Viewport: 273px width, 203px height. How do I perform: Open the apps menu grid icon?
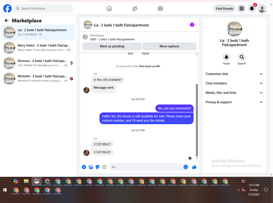click(241, 8)
